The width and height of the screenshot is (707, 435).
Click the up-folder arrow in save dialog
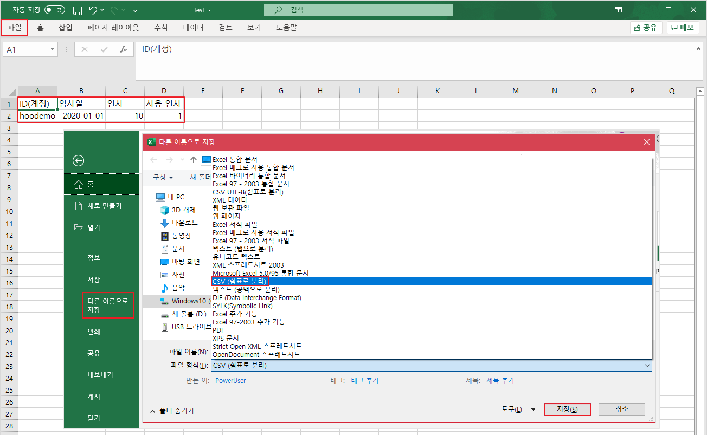(x=194, y=160)
